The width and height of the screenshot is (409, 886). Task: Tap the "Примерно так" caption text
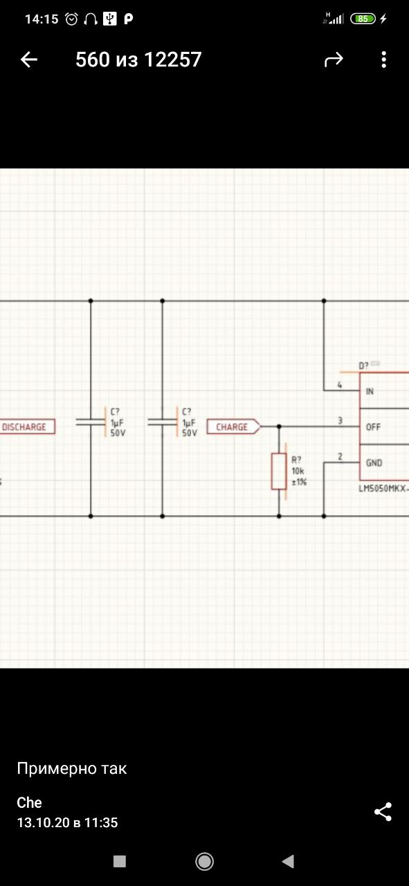(72, 768)
